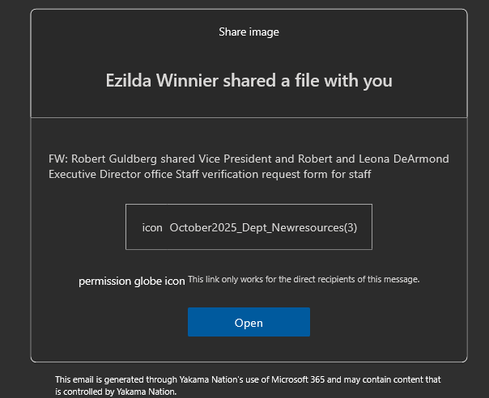Image resolution: width=489 pixels, height=398 pixels.
Task: Open the October2025_Dept_Newresources(3) file link
Action: (x=263, y=227)
